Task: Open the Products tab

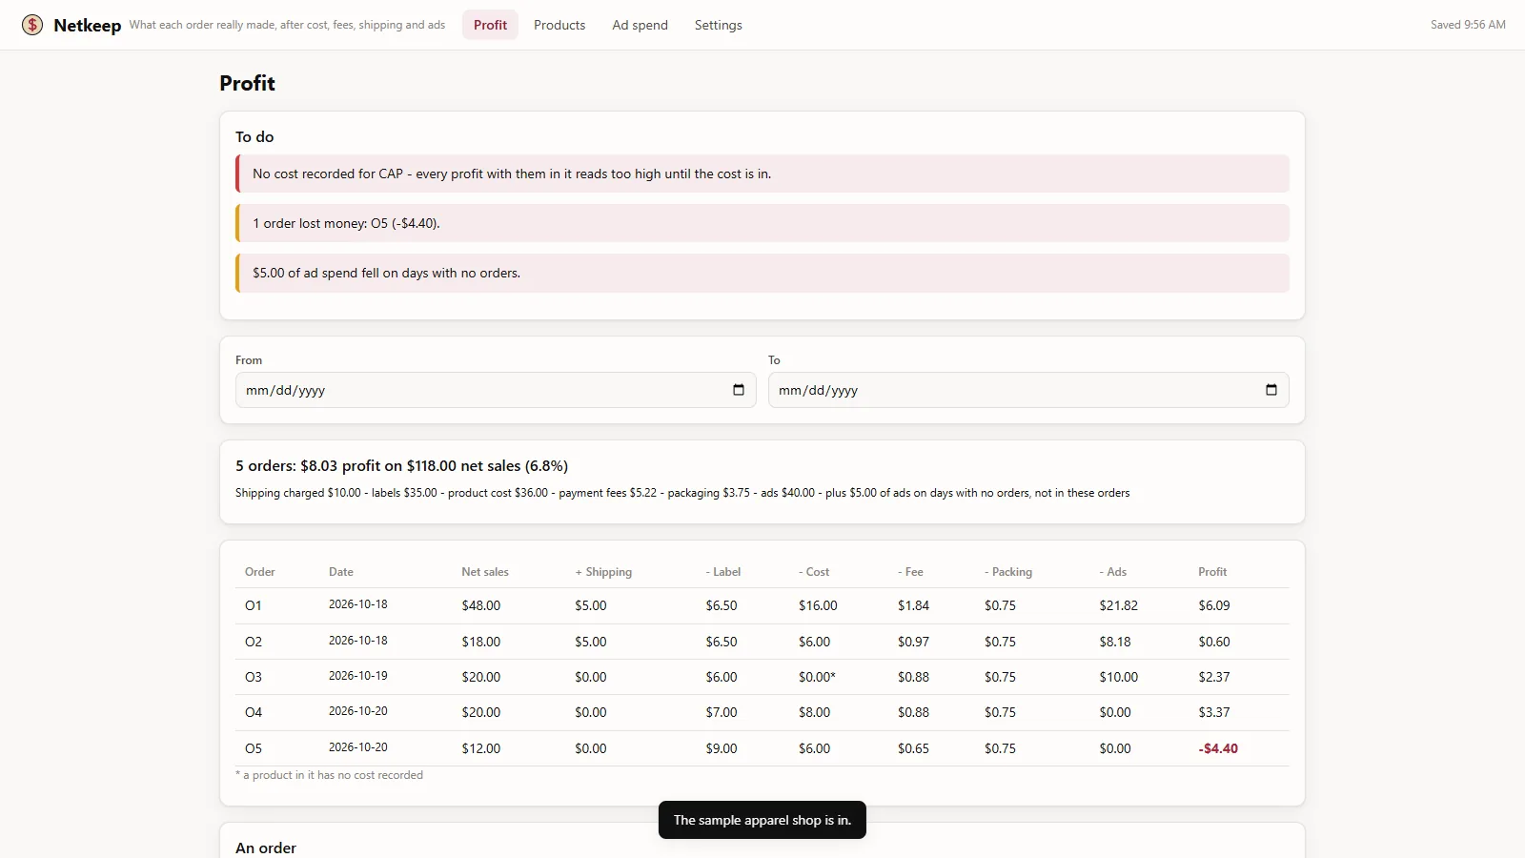Action: 559,25
